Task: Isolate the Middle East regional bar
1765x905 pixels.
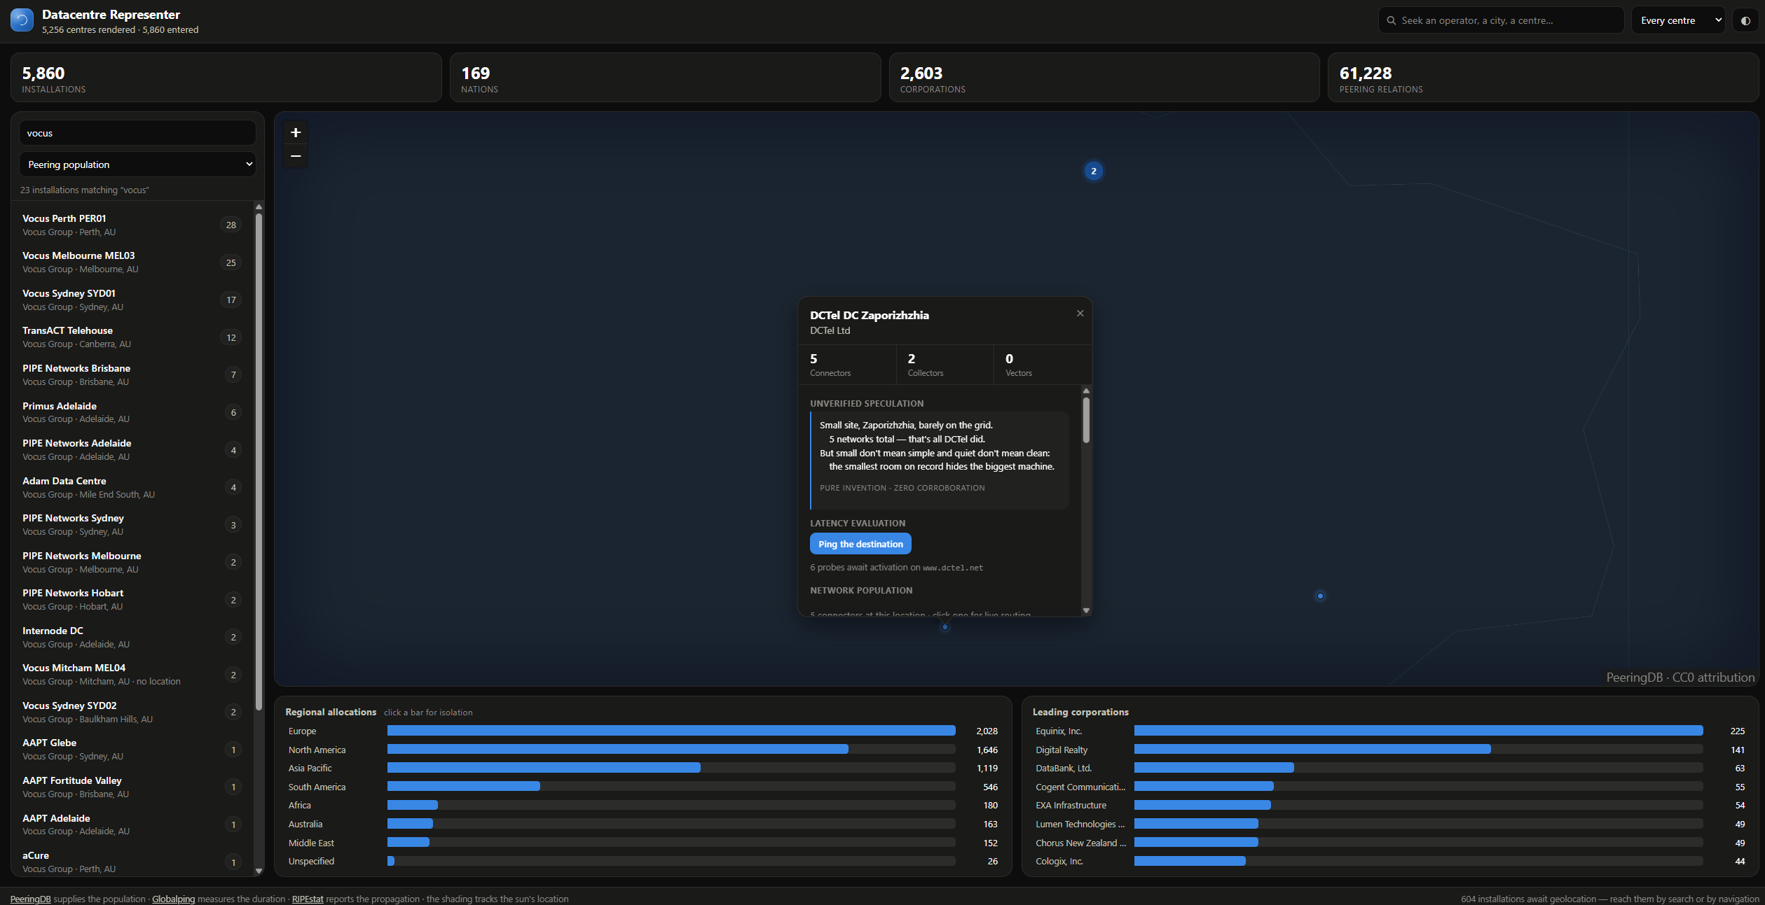Action: click(643, 843)
